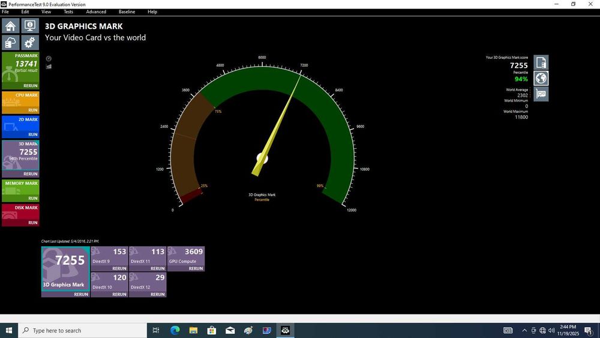This screenshot has height=338, width=600.
Task: Open the settings gears icon
Action: point(30,43)
